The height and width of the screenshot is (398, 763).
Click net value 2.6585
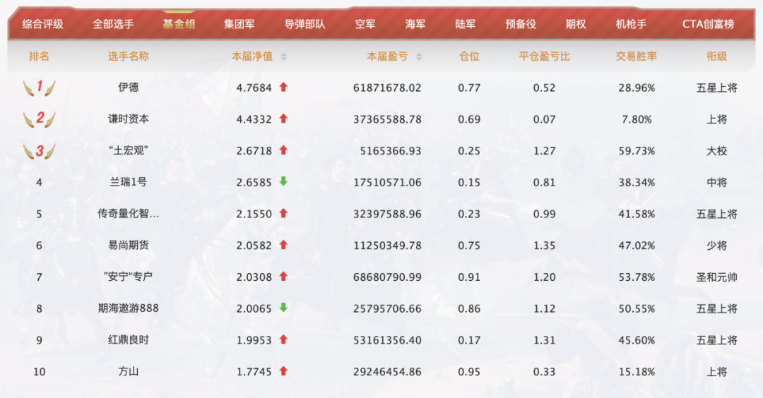(x=254, y=183)
